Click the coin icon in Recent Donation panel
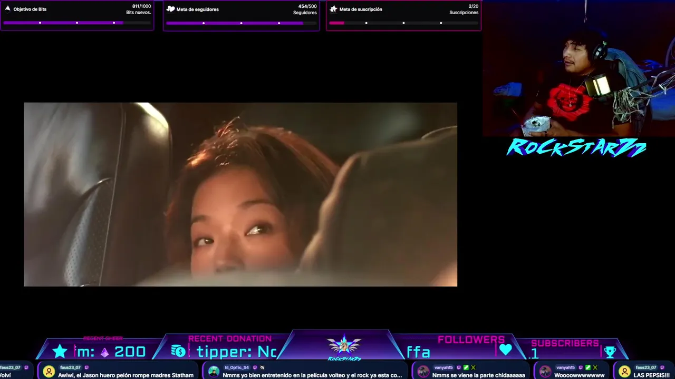675x379 pixels. (x=178, y=351)
